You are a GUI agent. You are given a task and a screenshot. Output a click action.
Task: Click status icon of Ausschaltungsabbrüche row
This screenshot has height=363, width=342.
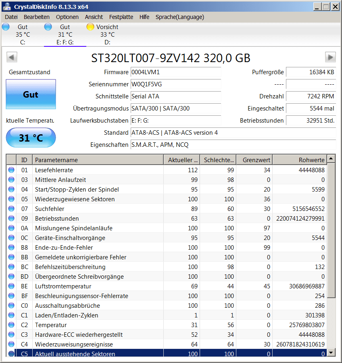pyautogui.click(x=11, y=306)
